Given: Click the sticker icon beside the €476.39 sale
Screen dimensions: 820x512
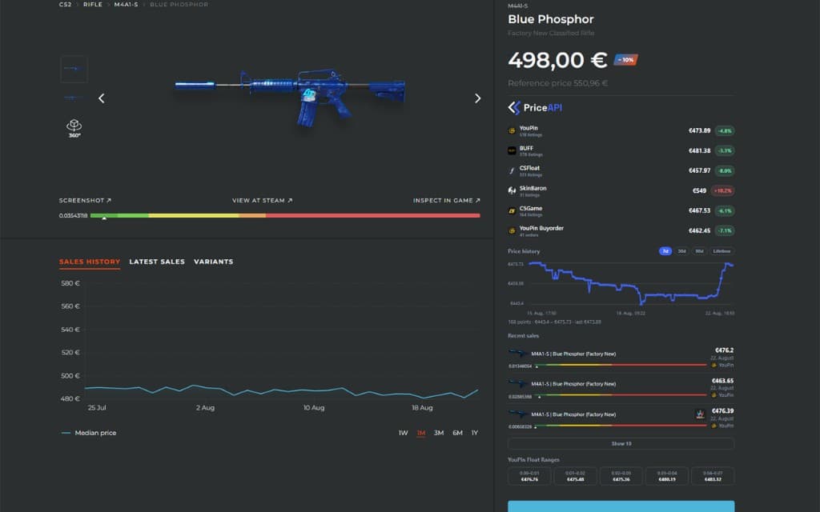Looking at the screenshot, I should [x=700, y=414].
